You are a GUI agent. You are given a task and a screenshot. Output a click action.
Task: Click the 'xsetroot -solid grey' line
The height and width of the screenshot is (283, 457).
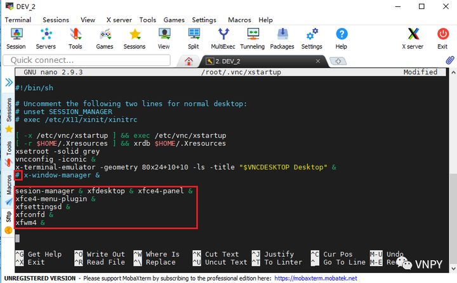57,151
